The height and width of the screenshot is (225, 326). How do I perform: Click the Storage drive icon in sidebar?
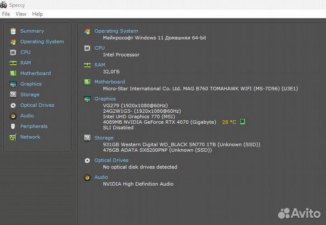point(13,95)
